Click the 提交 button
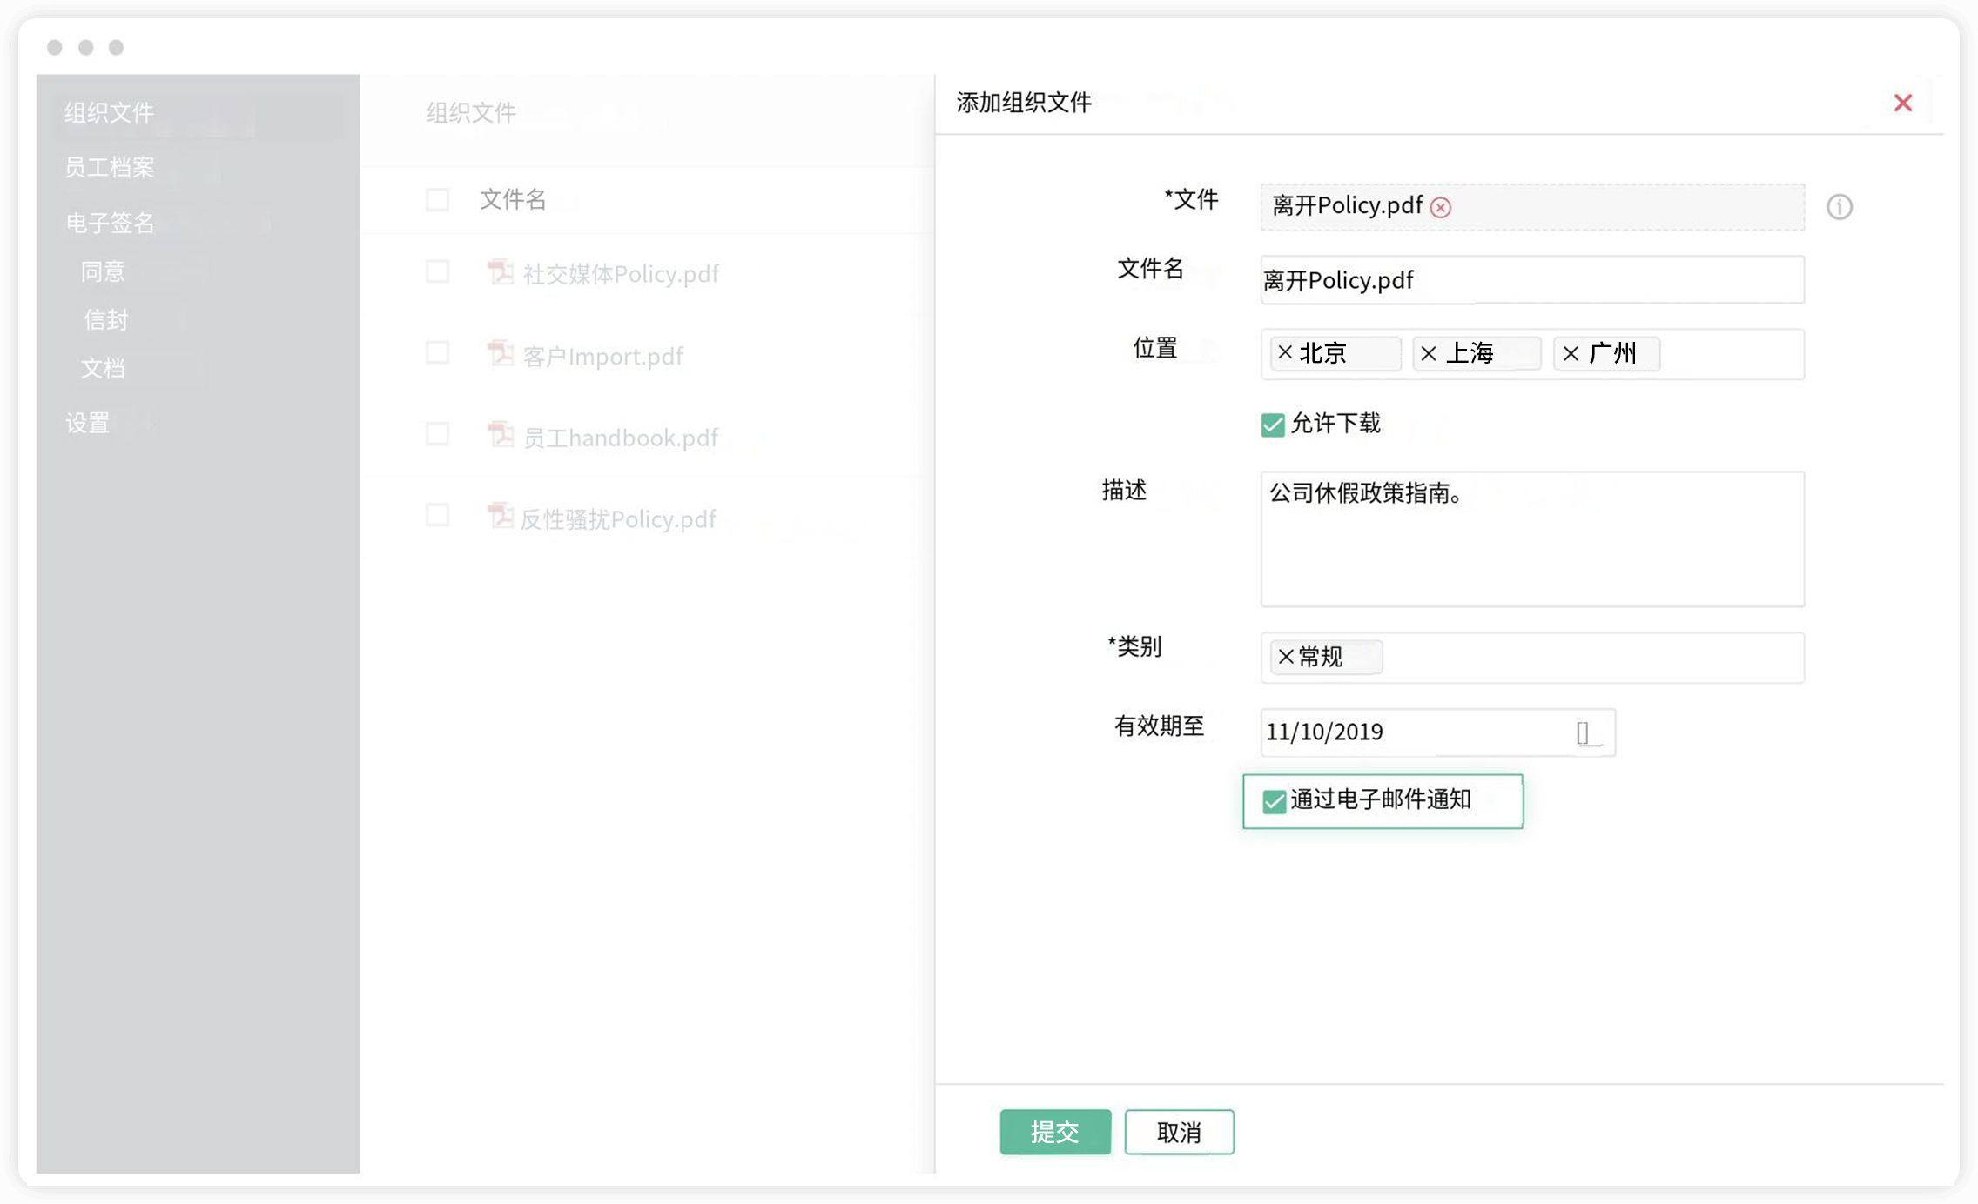 [1054, 1132]
